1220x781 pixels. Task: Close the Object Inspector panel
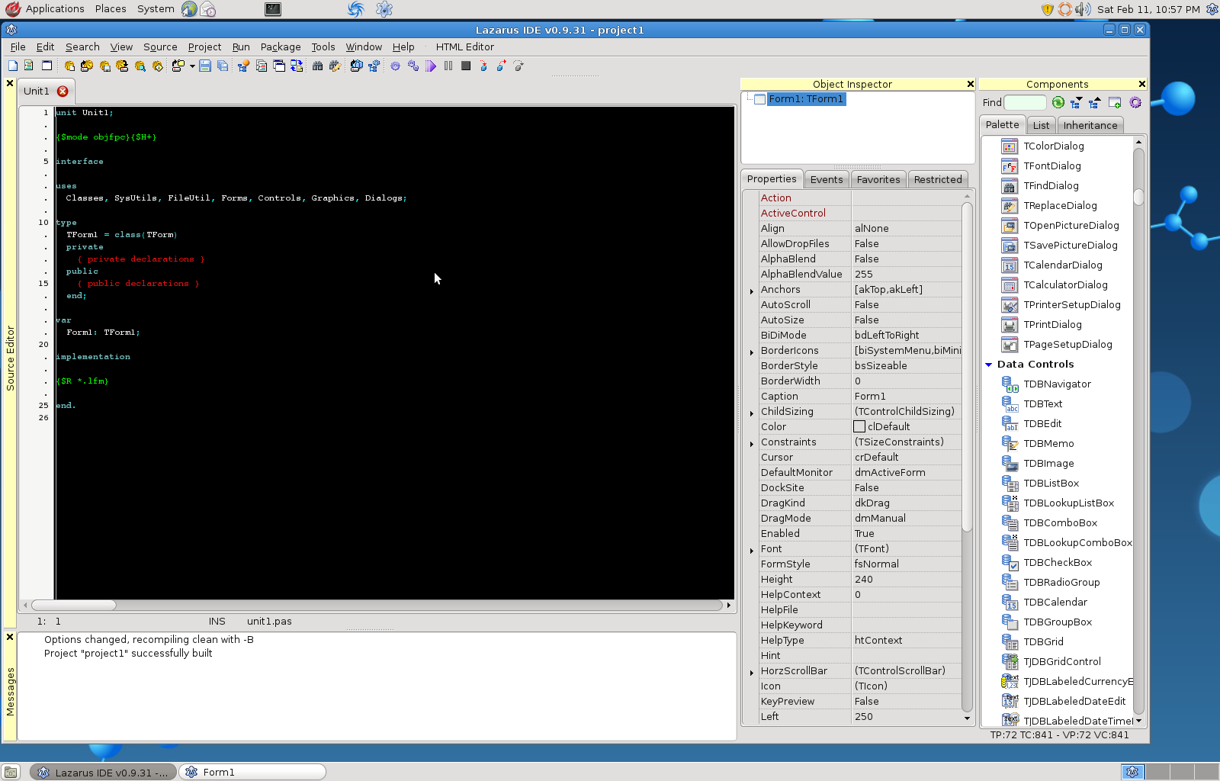pyautogui.click(x=970, y=84)
